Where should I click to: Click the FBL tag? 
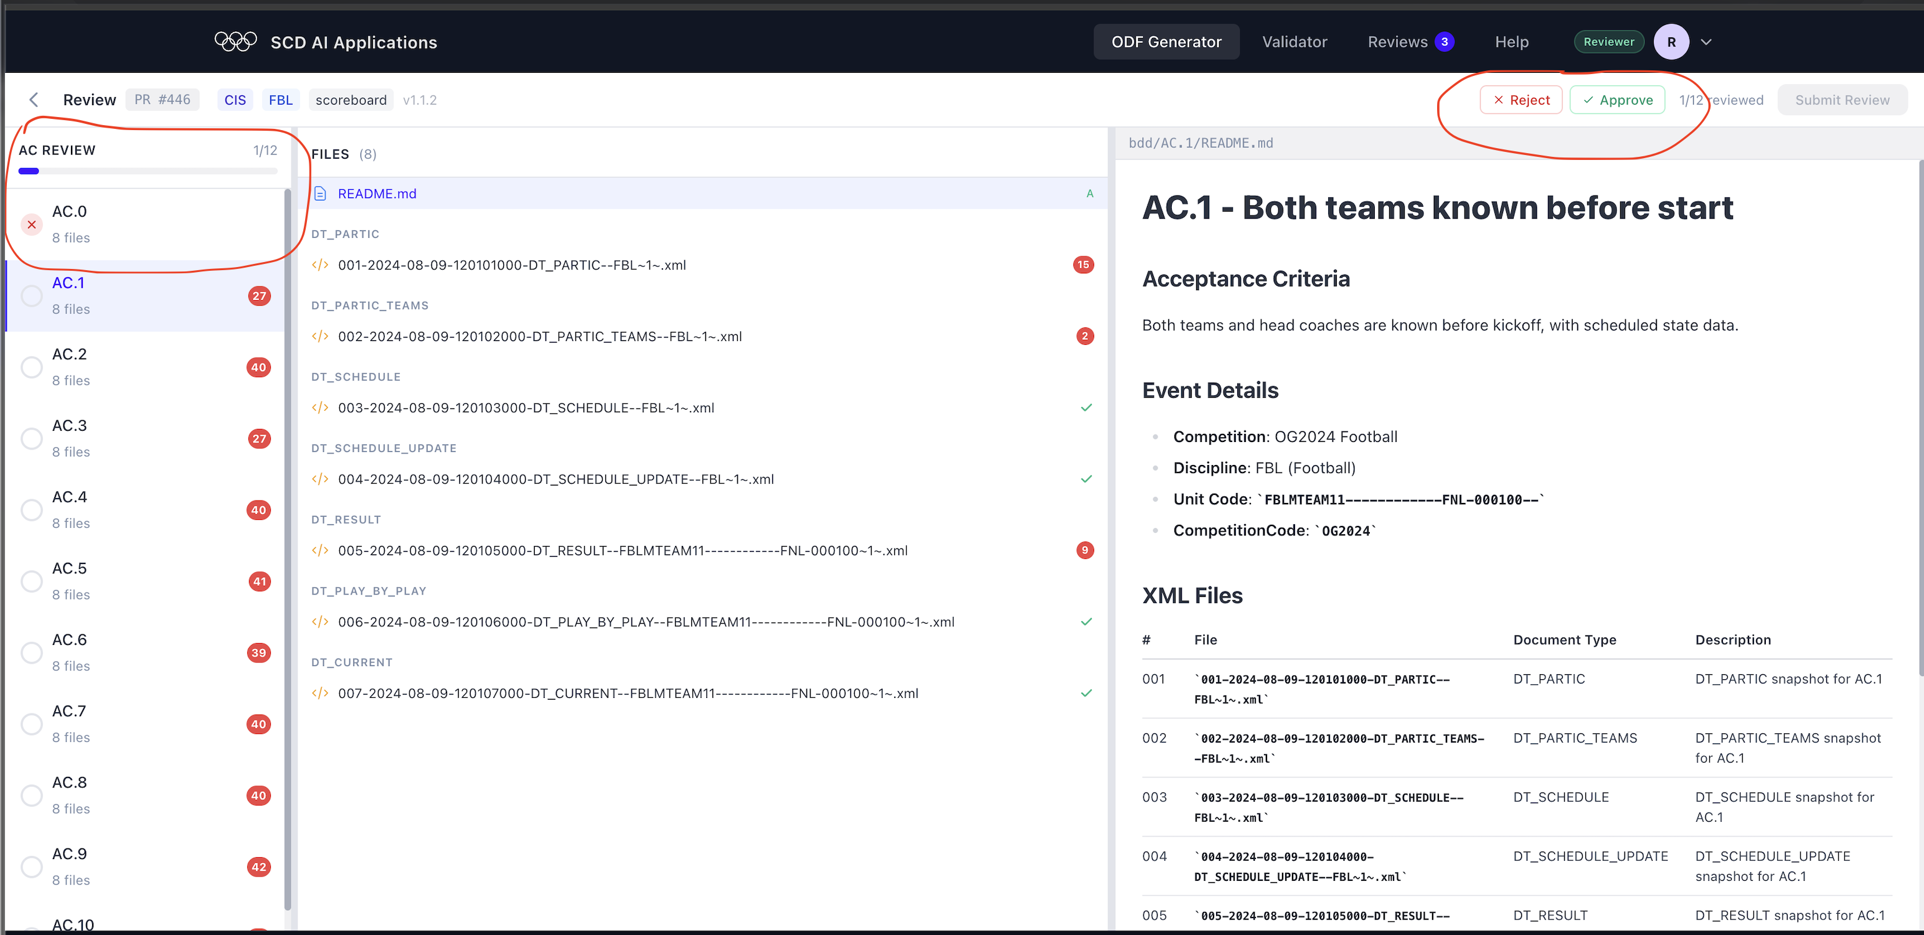pos(281,100)
